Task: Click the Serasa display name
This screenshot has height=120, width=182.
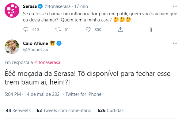Action: tap(30, 6)
